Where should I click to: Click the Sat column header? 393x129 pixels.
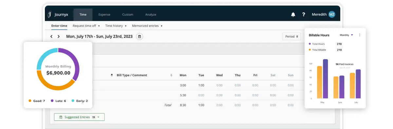[273, 75]
